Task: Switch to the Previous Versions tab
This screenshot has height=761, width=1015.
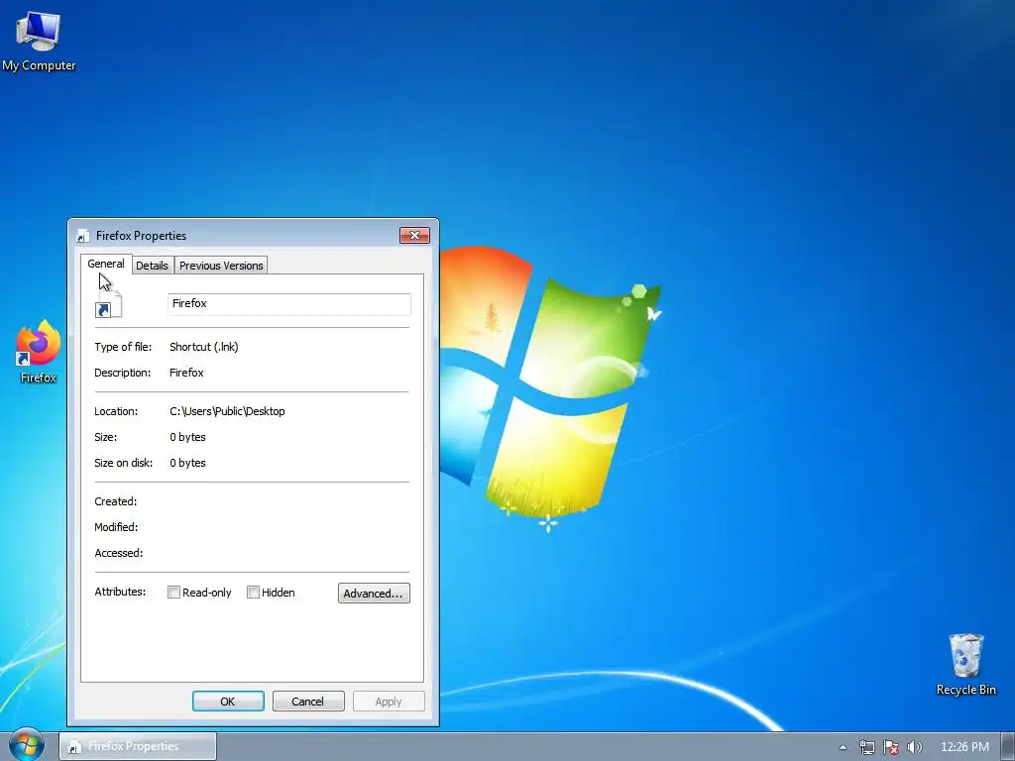Action: click(221, 266)
